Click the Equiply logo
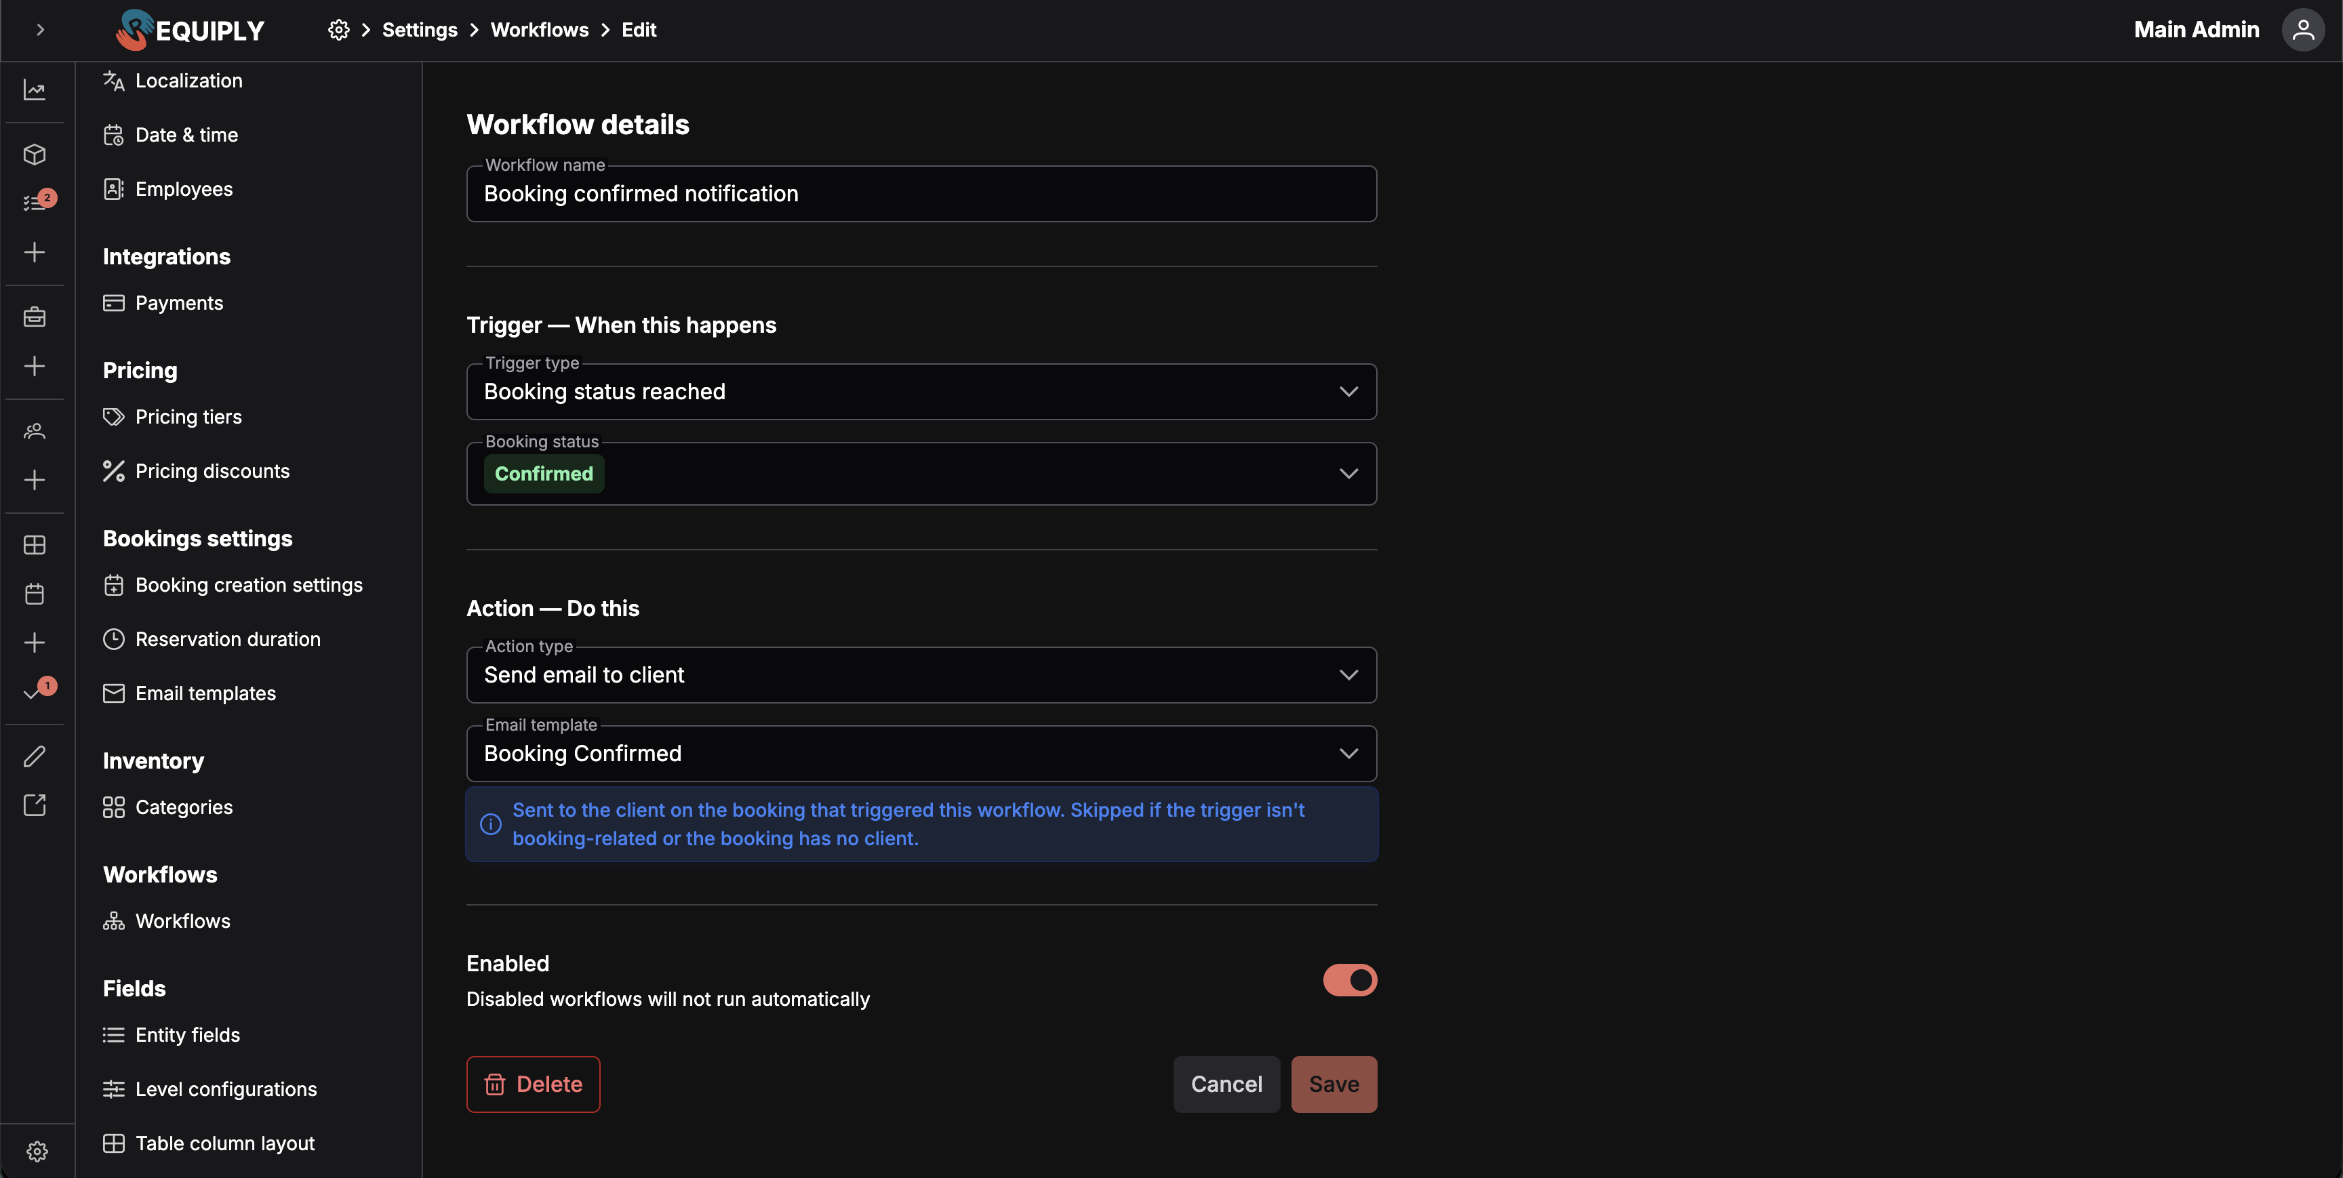The height and width of the screenshot is (1178, 2343). pyautogui.click(x=190, y=30)
